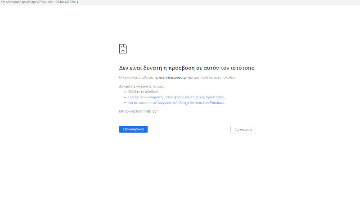Click the bullet text Ελέγξτε τη σύνδεση
Image resolution: width=360 pixels, height=220 pixels.
143,92
